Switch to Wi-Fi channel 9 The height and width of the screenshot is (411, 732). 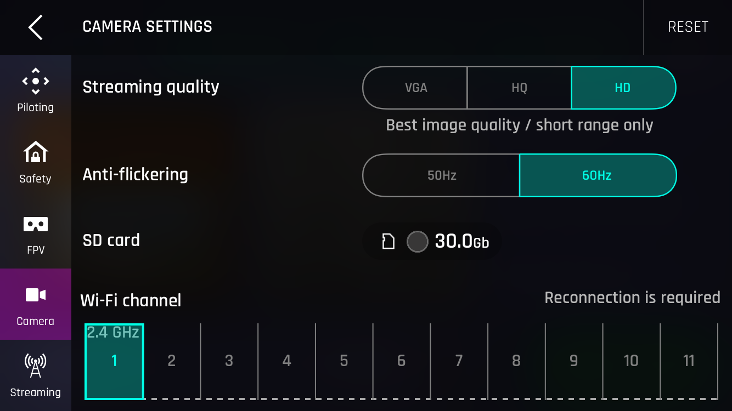pyautogui.click(x=573, y=361)
